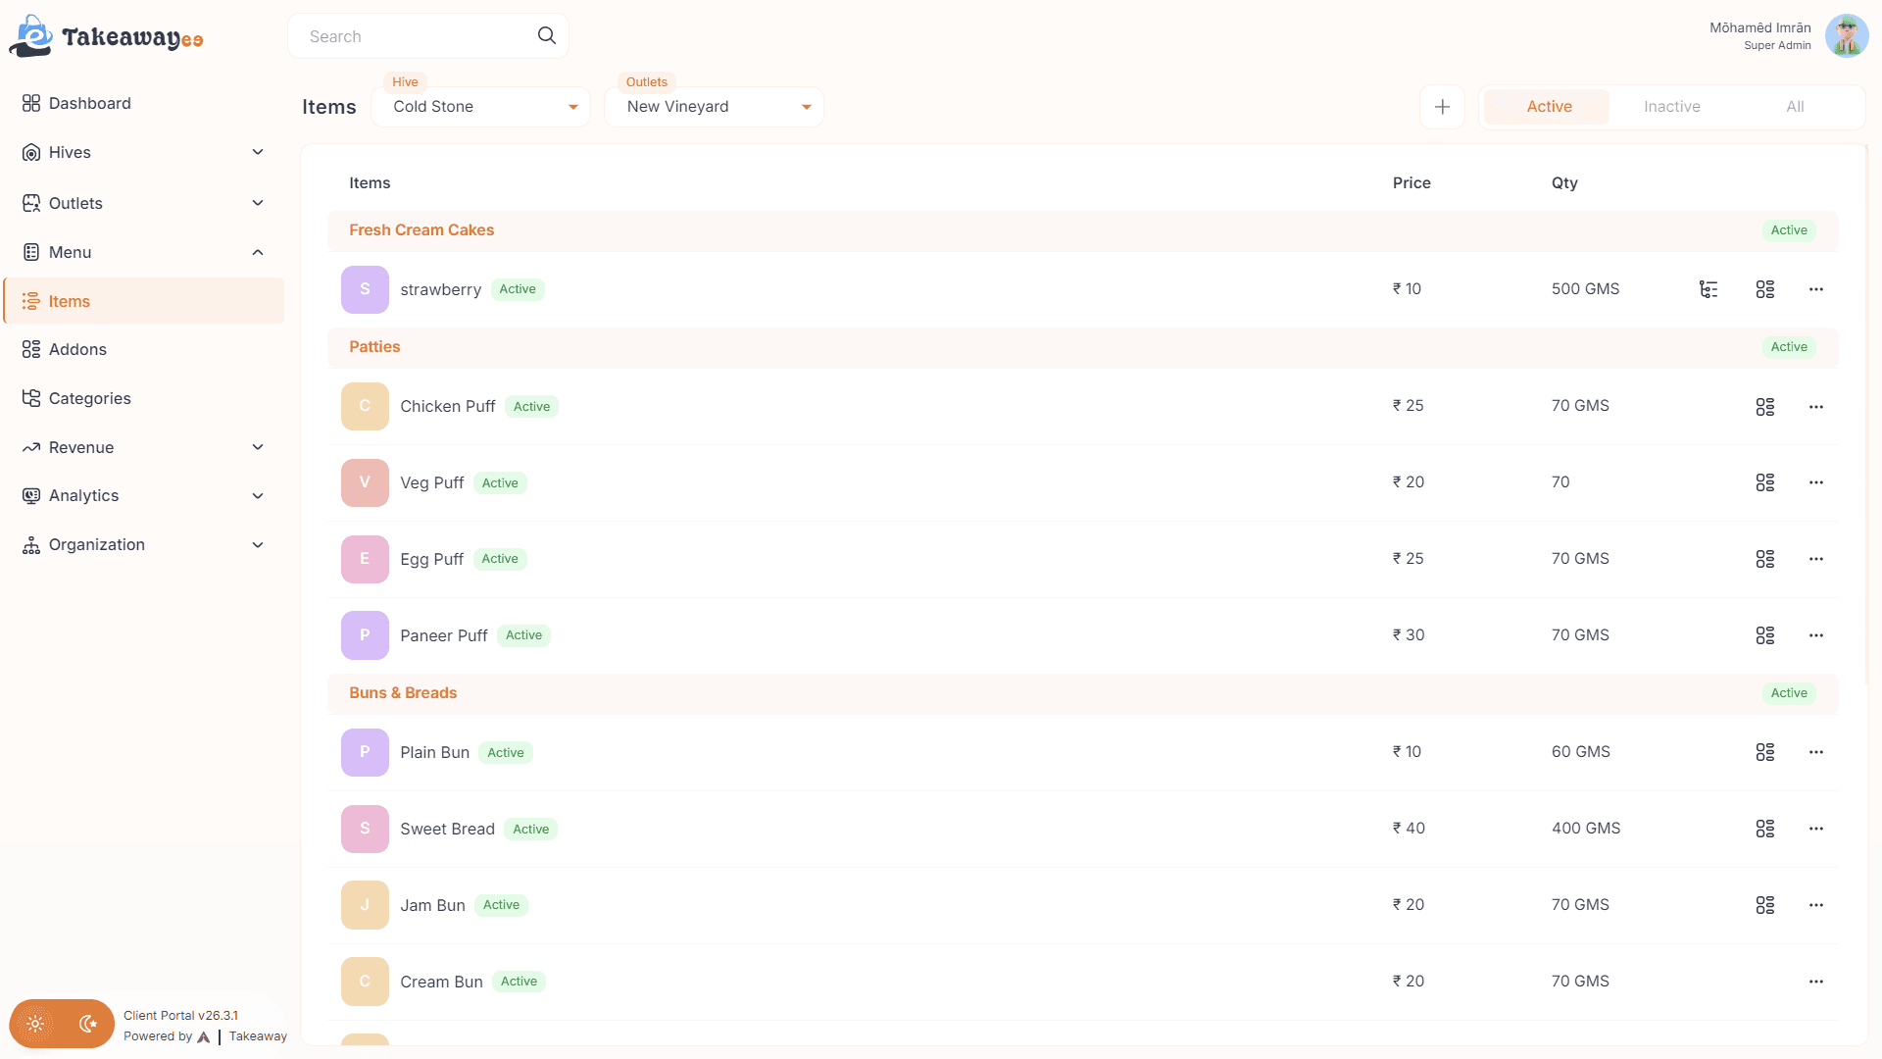Viewport: 1882px width, 1059px height.
Task: Open the Buns & Breads category header
Action: coord(1082,693)
